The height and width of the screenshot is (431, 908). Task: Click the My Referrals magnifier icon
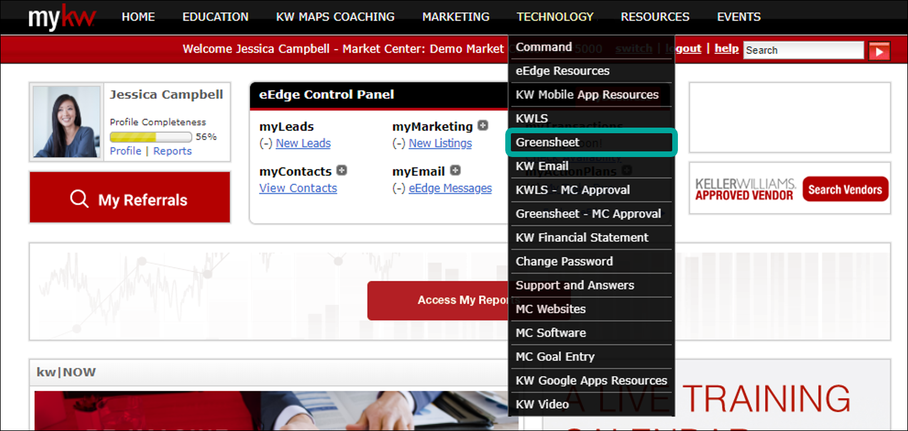(x=79, y=199)
